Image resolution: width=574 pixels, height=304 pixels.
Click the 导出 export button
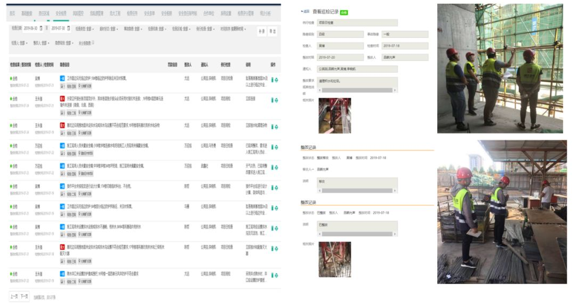pyautogui.click(x=273, y=32)
